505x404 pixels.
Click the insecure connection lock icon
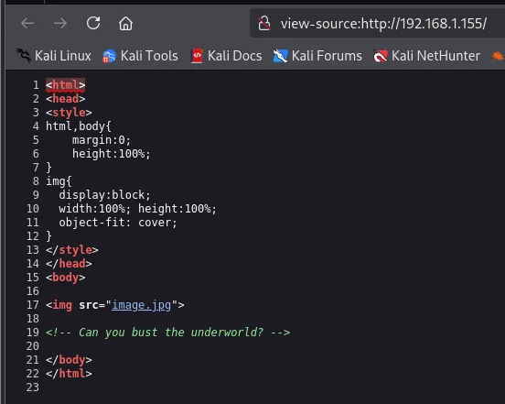pos(264,24)
